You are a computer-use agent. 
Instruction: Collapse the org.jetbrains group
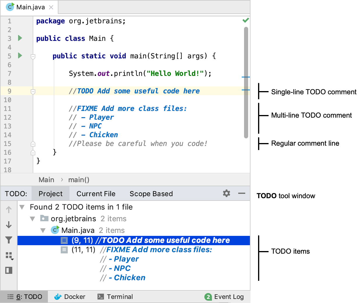click(32, 218)
